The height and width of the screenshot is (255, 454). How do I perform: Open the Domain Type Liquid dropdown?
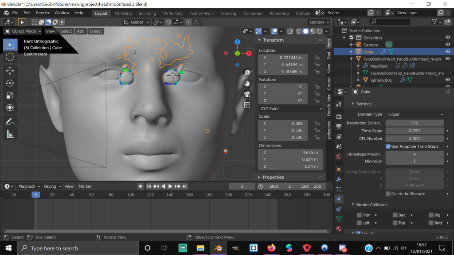[415, 114]
